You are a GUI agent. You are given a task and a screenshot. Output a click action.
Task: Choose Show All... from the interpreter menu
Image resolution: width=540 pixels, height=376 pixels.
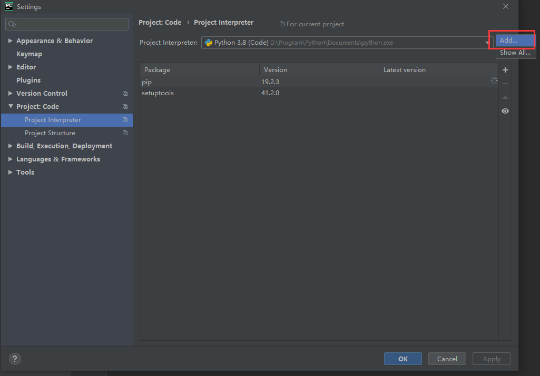tap(515, 52)
